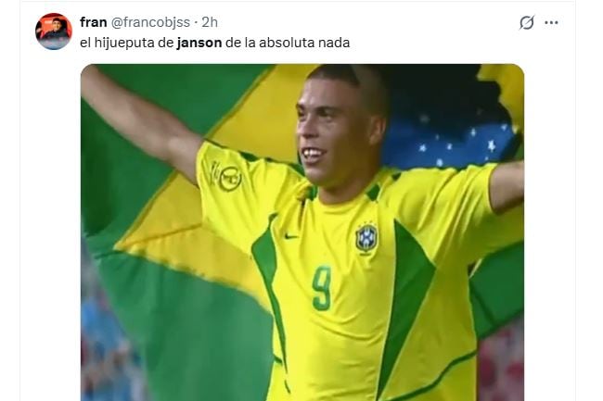603x401 pixels.
Task: Click the blue starred part of the flag
Action: (x=450, y=144)
